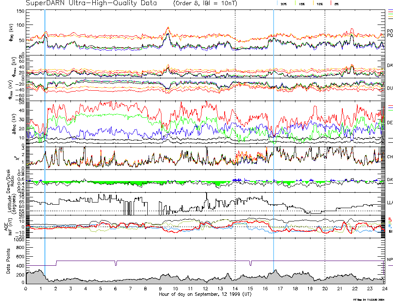Click hour 12 tick label on the x-axis

point(205,289)
